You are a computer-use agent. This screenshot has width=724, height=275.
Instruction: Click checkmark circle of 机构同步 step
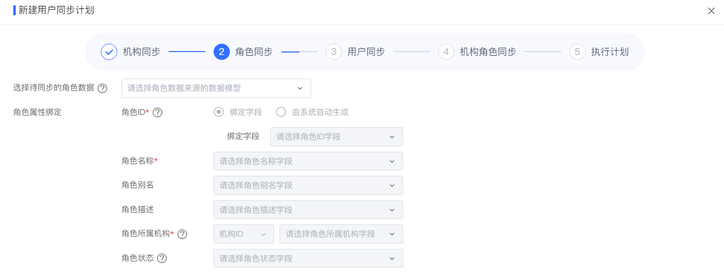click(x=109, y=52)
